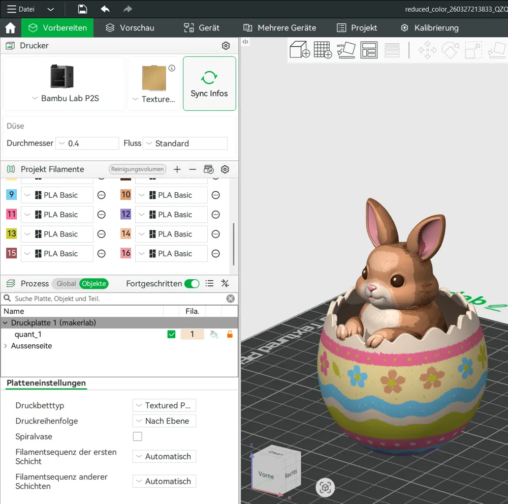Click the blue color swatch for filament 9
The width and height of the screenshot is (508, 504).
(11, 195)
